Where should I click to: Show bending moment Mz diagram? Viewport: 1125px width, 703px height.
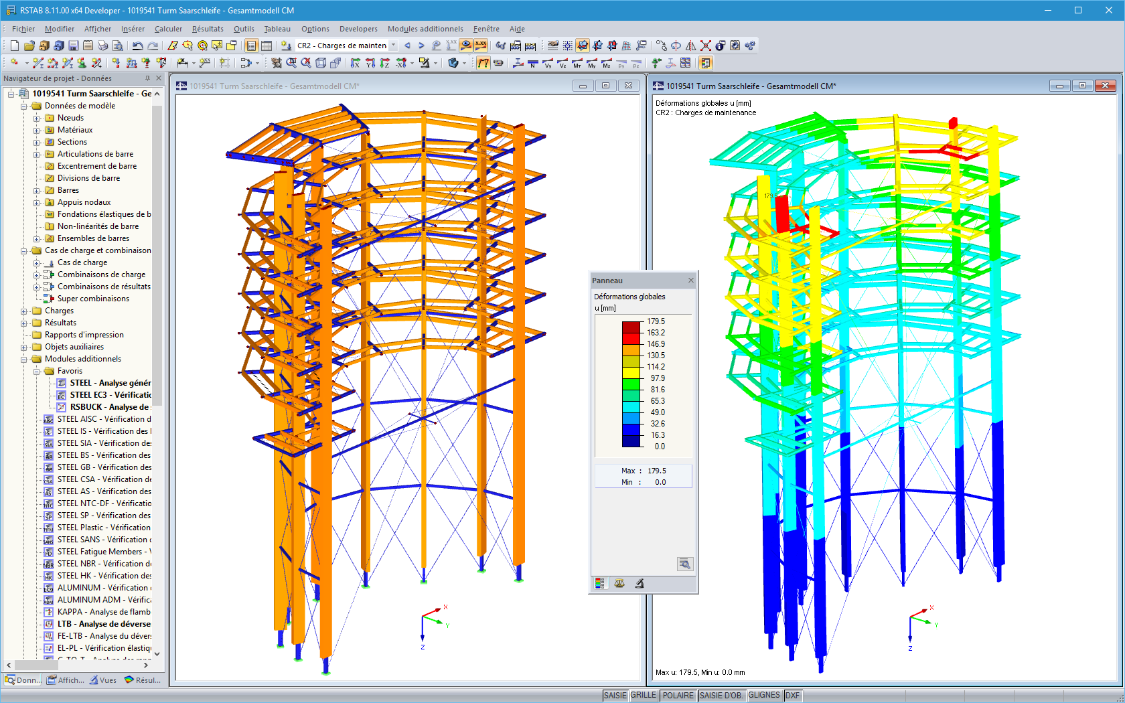coord(607,63)
